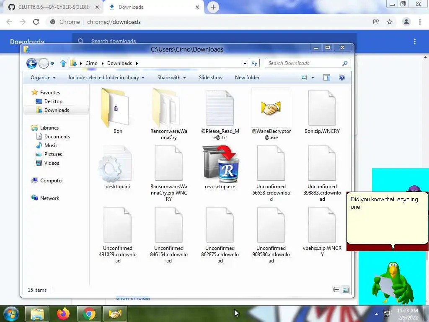Select Unconfirmed 862875.crdownload file
Image resolution: width=429 pixels, height=322 pixels.
click(220, 235)
